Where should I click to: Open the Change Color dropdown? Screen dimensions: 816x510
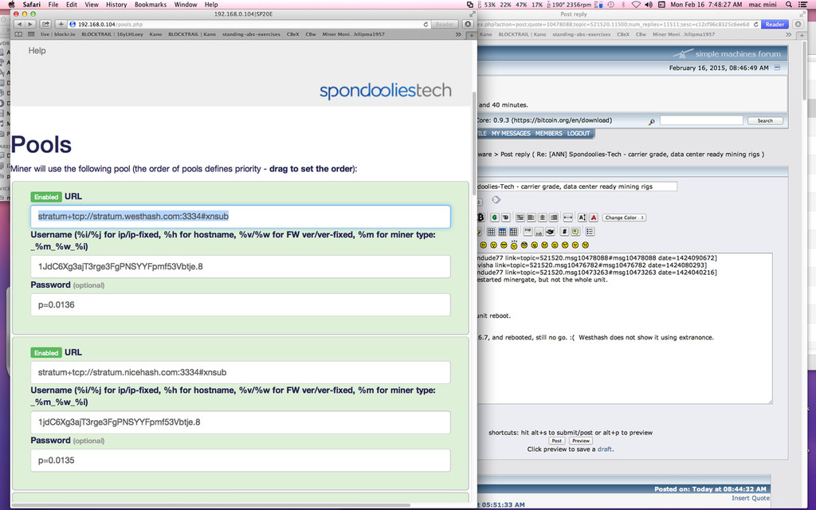[x=624, y=218]
